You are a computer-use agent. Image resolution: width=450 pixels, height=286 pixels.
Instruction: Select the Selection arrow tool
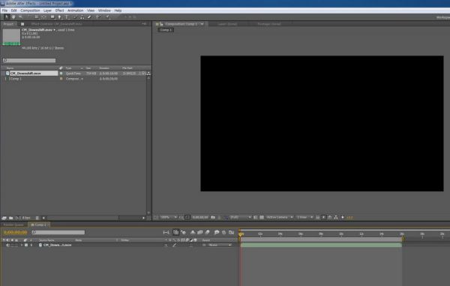pyautogui.click(x=6, y=17)
